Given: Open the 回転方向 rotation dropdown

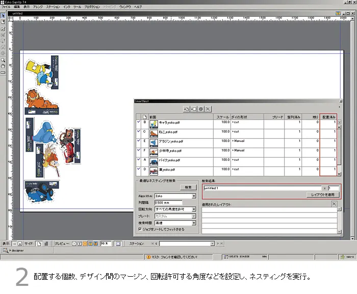Looking at the screenshot, I should click(194, 209).
